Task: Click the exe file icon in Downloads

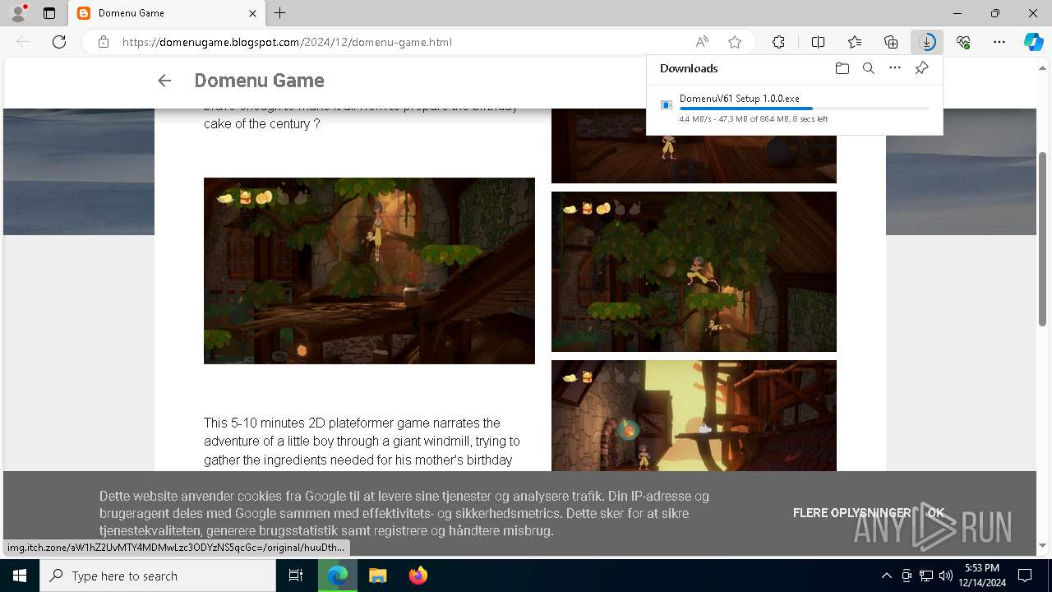Action: click(x=667, y=104)
